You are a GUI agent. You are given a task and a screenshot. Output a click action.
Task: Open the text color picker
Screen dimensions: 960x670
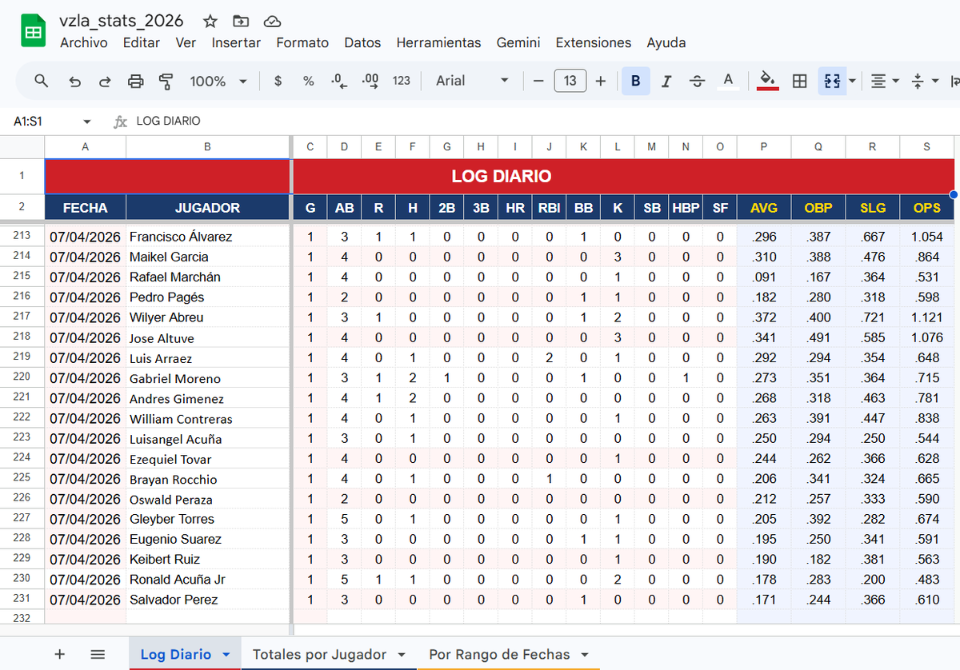tap(728, 81)
